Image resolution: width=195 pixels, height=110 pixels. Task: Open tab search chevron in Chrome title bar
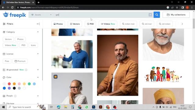(x=172, y=2)
